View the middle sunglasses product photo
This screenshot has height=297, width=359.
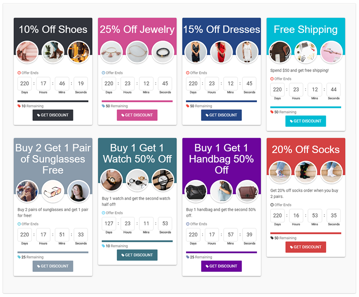point(53,191)
